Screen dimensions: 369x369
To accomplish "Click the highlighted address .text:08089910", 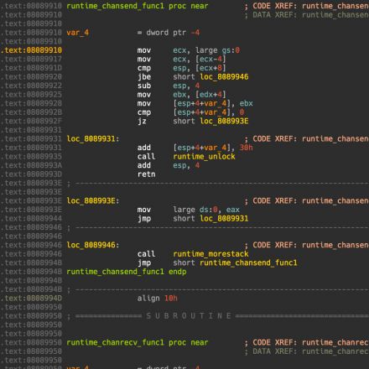I will (31, 50).
